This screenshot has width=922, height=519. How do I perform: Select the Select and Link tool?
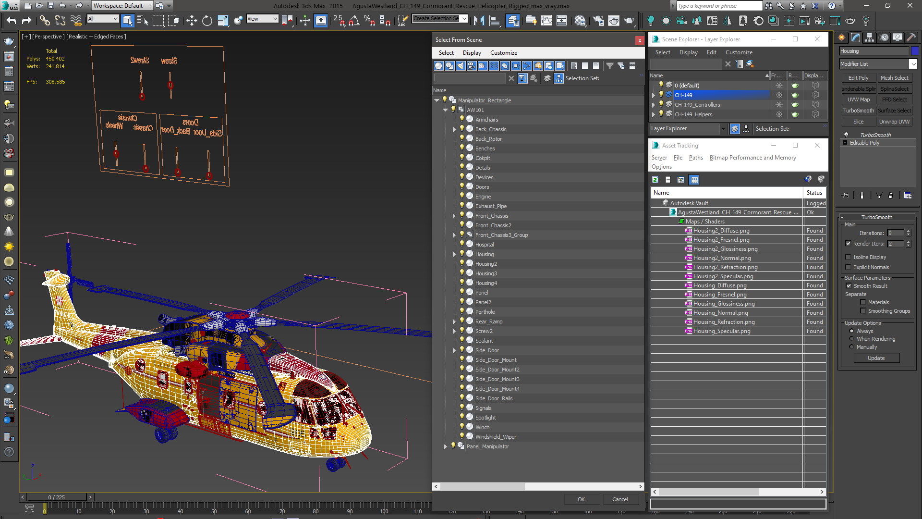coord(44,20)
